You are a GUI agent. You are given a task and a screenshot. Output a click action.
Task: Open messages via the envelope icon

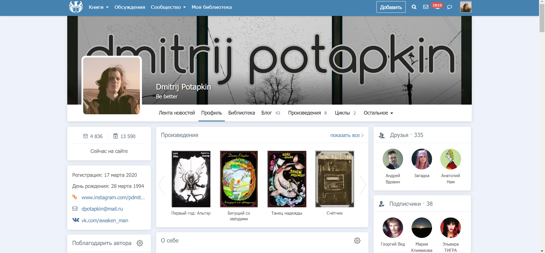(425, 7)
